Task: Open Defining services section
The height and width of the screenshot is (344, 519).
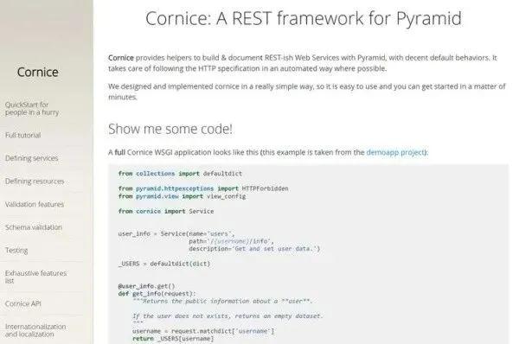Action: (31, 158)
